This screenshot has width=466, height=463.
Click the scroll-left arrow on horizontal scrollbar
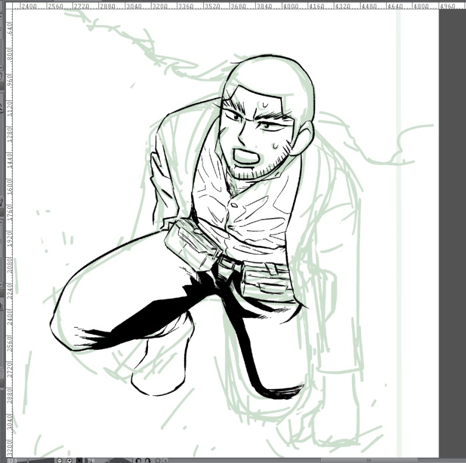tap(165, 461)
